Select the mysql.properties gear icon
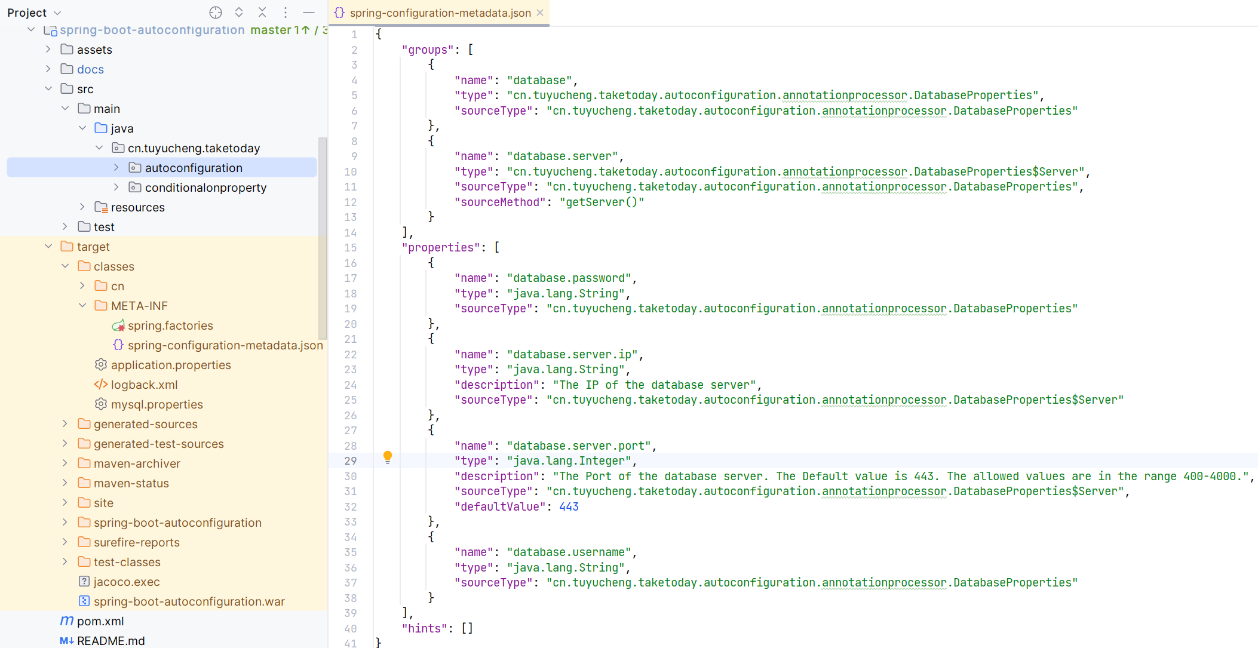Image resolution: width=1258 pixels, height=648 pixels. pos(101,404)
